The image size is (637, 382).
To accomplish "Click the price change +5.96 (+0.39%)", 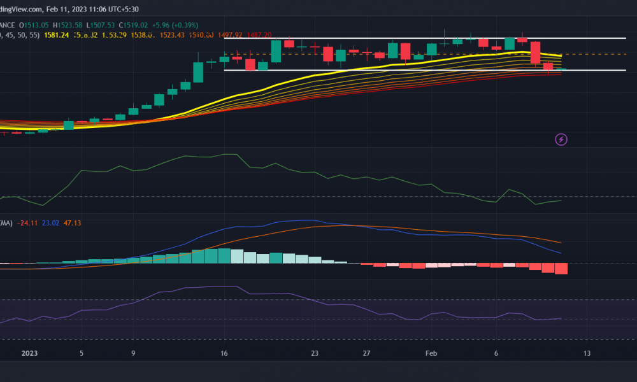I will point(175,25).
